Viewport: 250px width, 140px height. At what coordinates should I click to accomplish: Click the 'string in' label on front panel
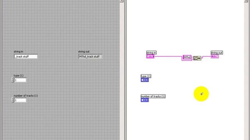(x=18, y=52)
